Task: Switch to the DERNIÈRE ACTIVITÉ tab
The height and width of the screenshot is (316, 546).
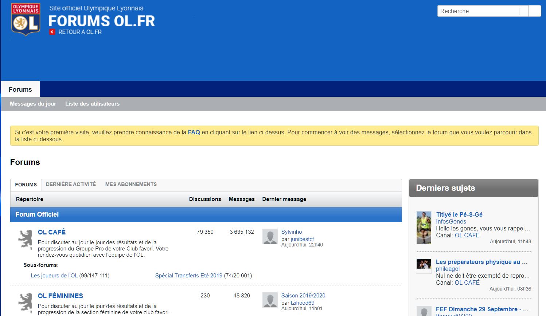Action: click(71, 185)
